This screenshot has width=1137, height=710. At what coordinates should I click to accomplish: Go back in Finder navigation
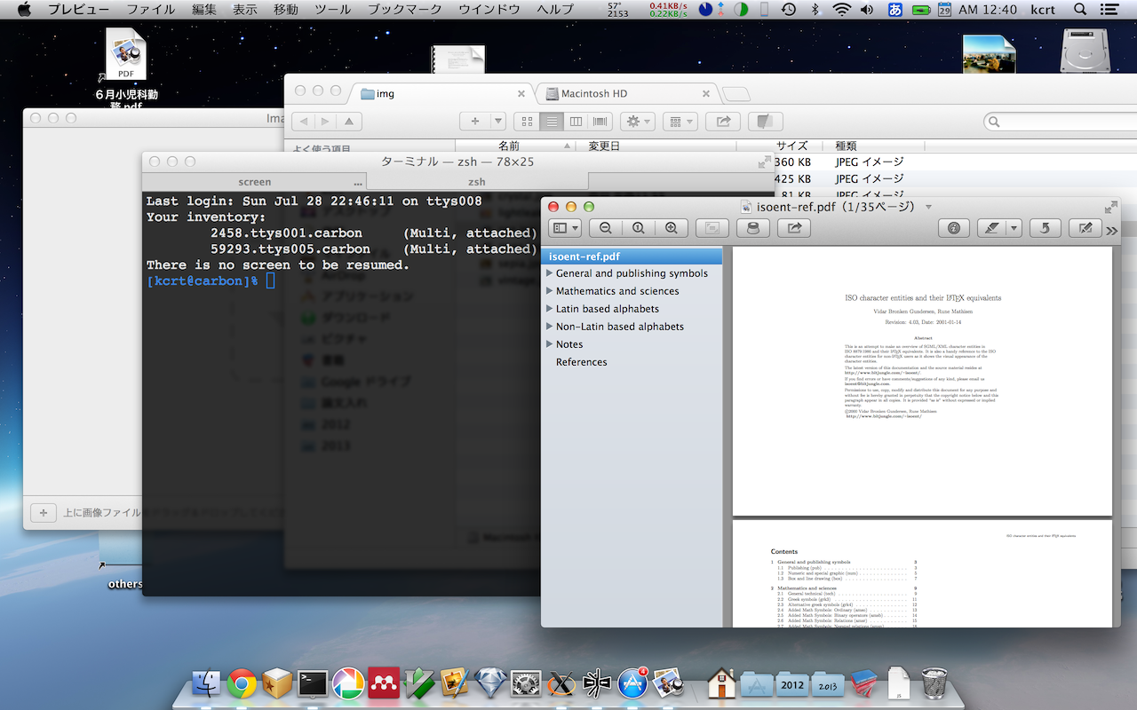pos(304,122)
